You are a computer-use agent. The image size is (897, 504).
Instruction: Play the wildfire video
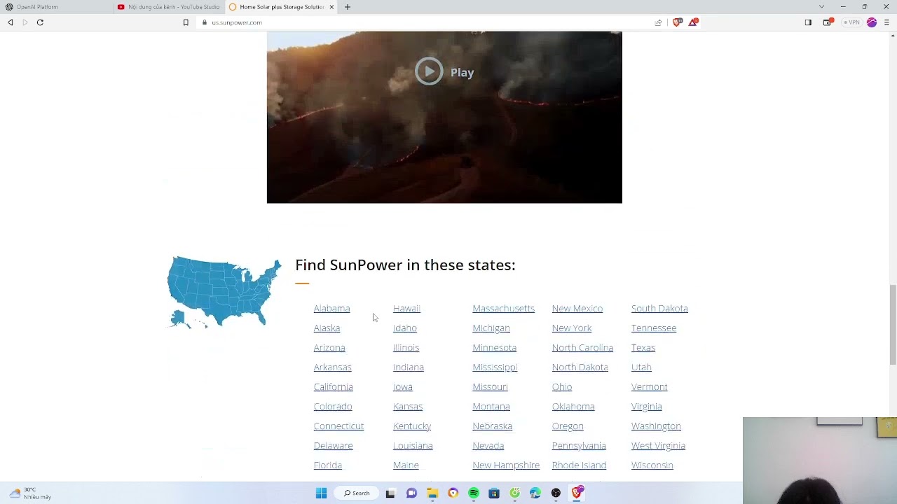(x=444, y=71)
